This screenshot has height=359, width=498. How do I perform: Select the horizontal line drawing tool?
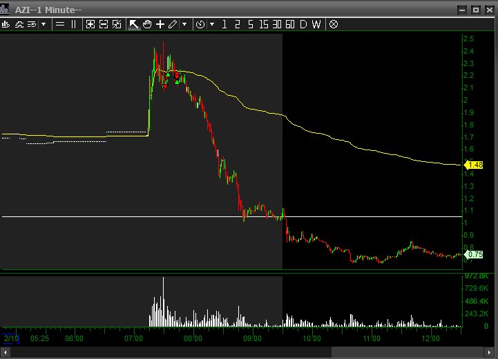click(60, 24)
